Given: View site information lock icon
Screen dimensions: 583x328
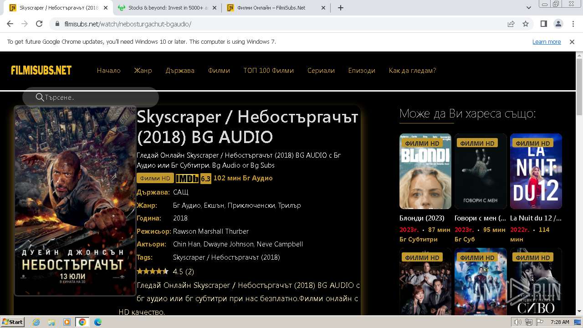Looking at the screenshot, I should [x=57, y=24].
